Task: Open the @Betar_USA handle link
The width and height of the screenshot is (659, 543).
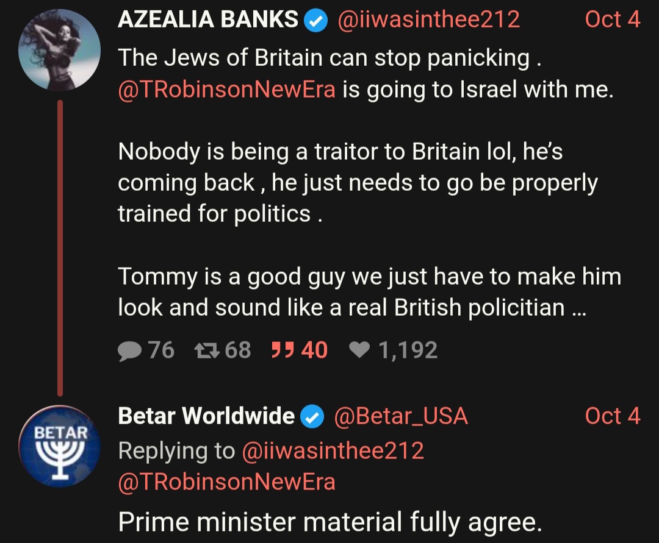Action: [401, 416]
